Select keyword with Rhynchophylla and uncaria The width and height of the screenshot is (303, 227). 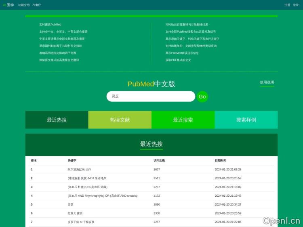pos(103,196)
